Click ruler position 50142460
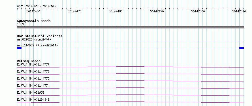The width and height of the screenshot is (252, 106). pos(33,11)
